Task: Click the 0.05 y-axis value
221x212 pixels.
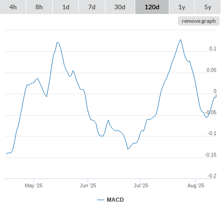Action: [211, 70]
